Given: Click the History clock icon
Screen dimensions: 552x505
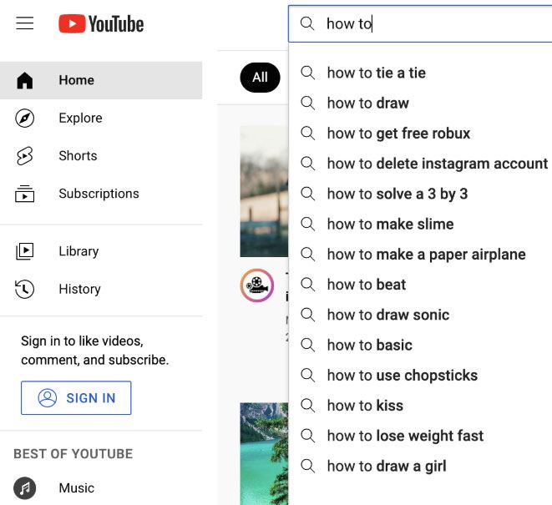Looking at the screenshot, I should pos(25,289).
